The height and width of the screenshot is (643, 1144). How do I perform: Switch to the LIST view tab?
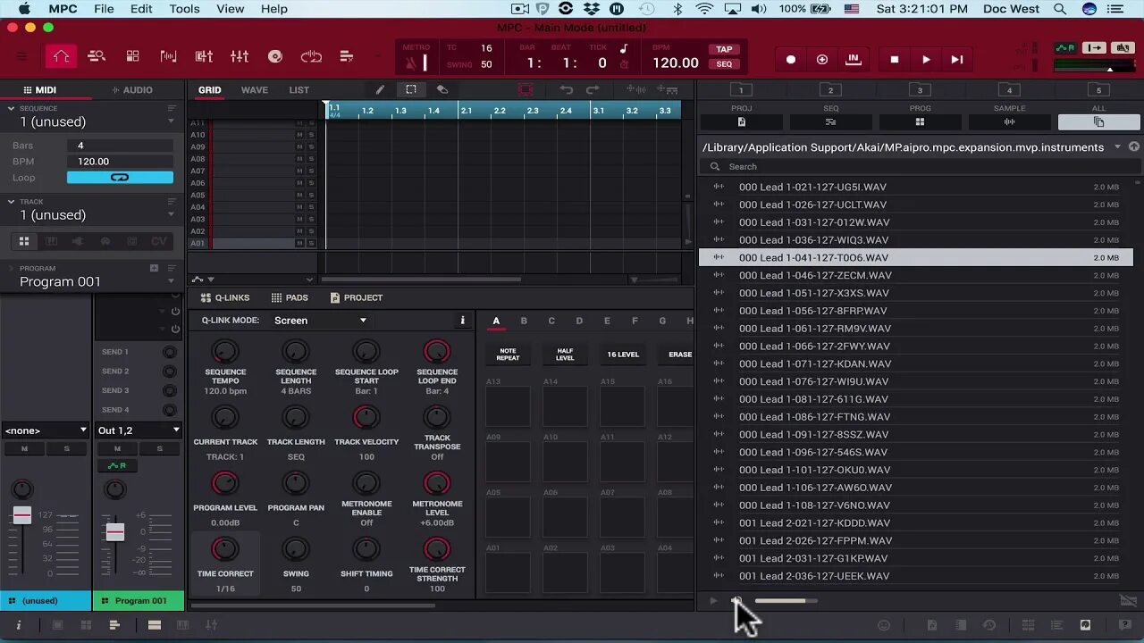(x=299, y=90)
